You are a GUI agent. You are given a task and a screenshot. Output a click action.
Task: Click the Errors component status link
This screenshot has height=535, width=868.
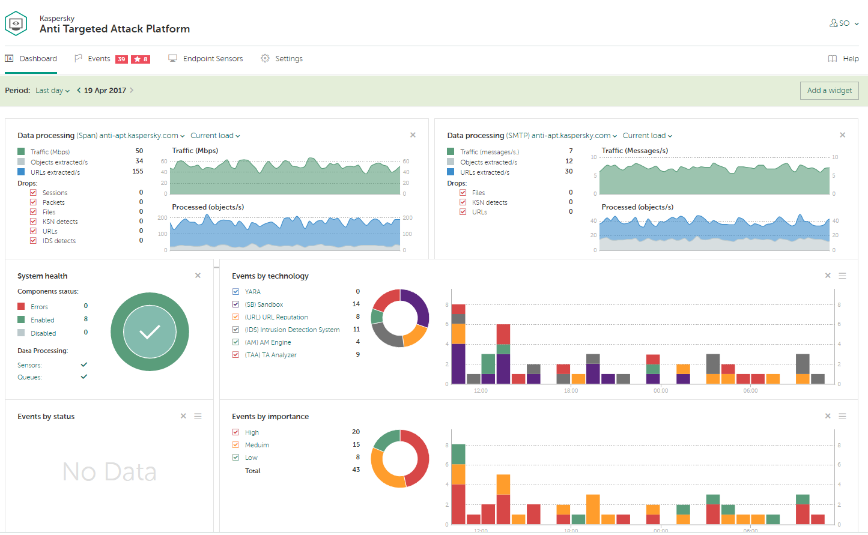pyautogui.click(x=39, y=307)
